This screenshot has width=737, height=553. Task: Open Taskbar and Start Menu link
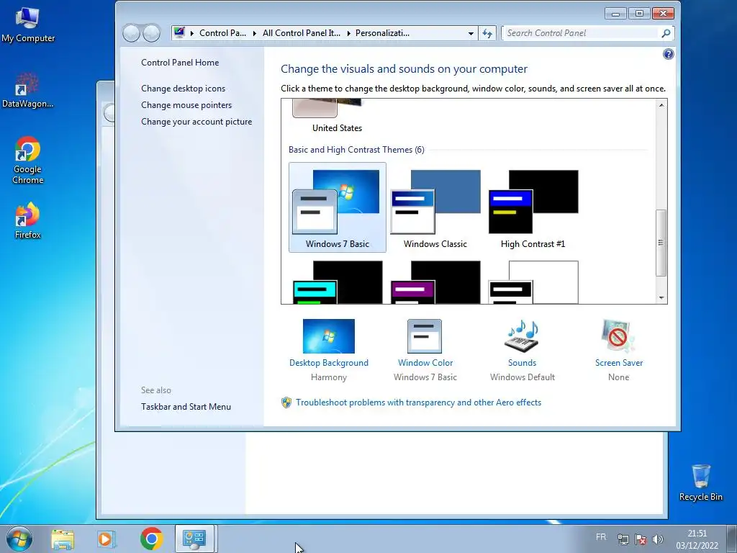(x=186, y=407)
